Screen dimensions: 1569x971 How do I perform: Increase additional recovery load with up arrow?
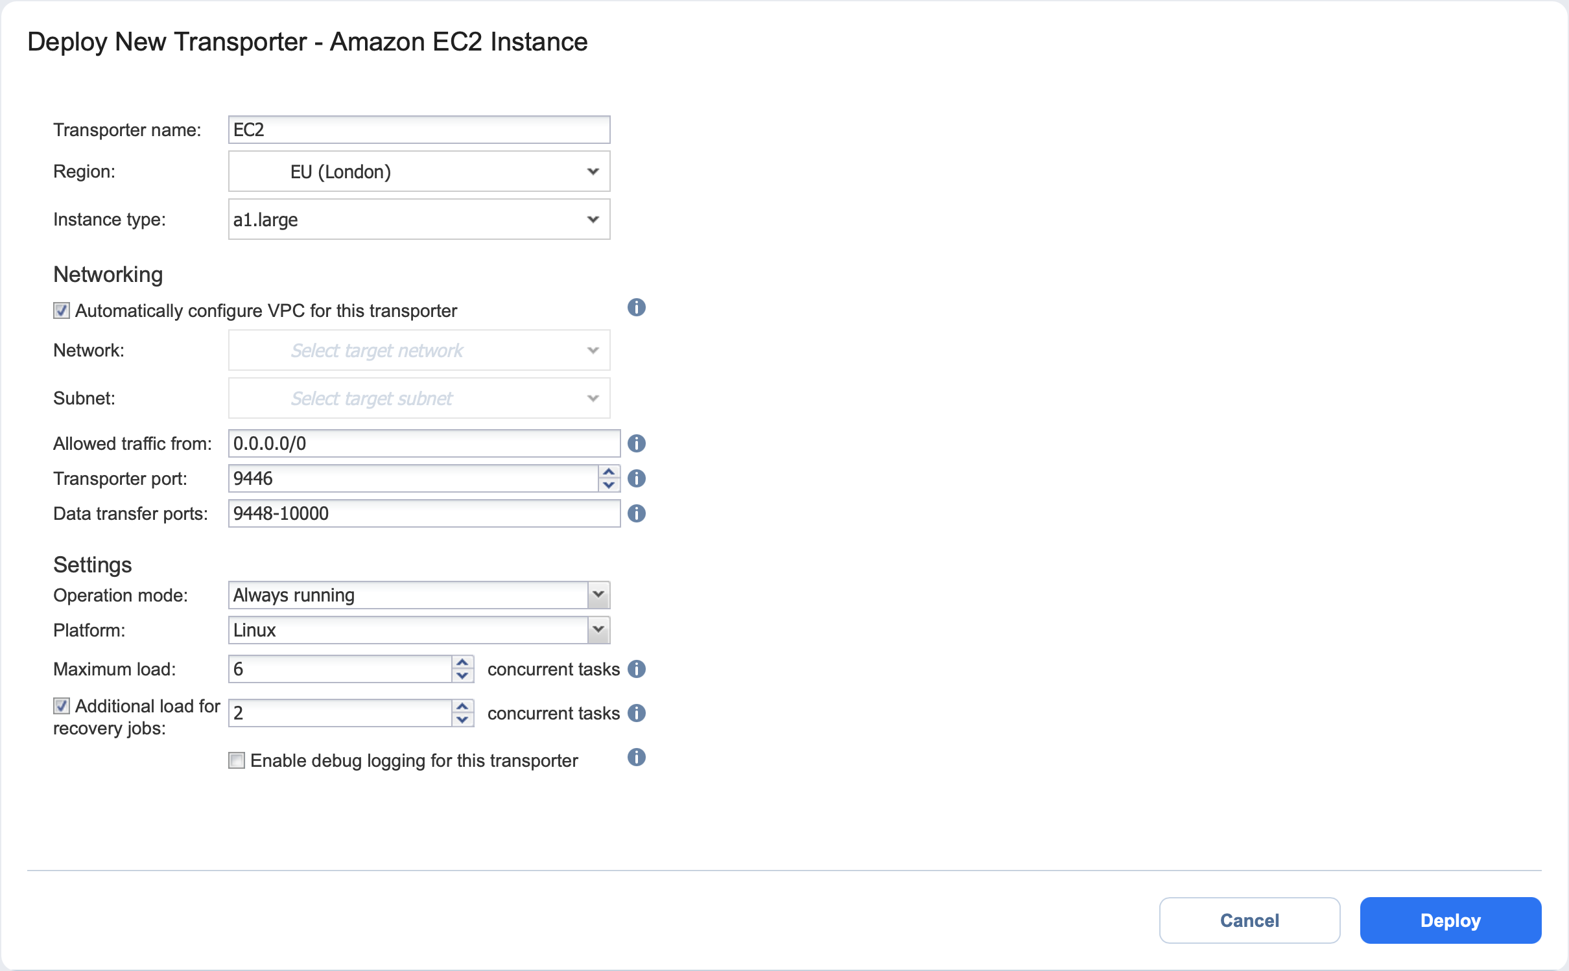462,707
